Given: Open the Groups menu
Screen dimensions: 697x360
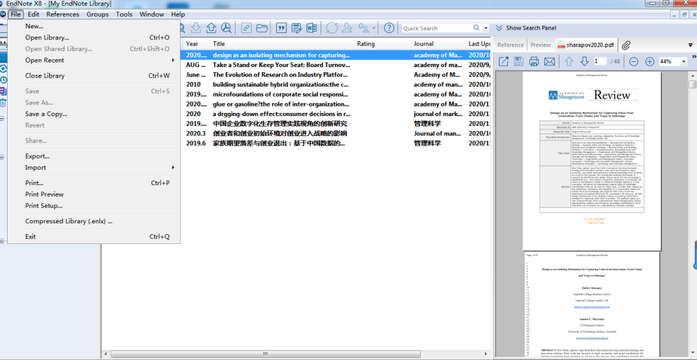Looking at the screenshot, I should (98, 14).
